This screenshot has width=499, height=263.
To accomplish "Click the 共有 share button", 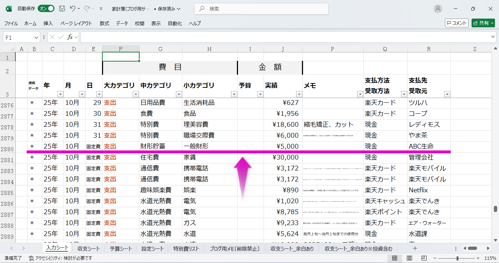I will (483, 23).
